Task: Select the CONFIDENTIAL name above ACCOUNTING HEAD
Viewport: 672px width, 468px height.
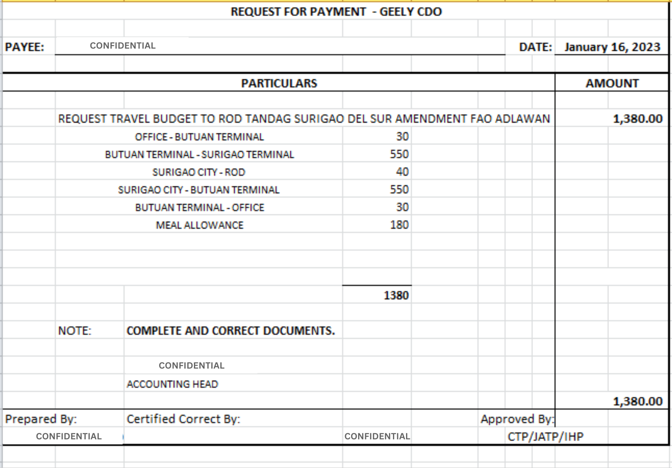Action: coord(192,366)
